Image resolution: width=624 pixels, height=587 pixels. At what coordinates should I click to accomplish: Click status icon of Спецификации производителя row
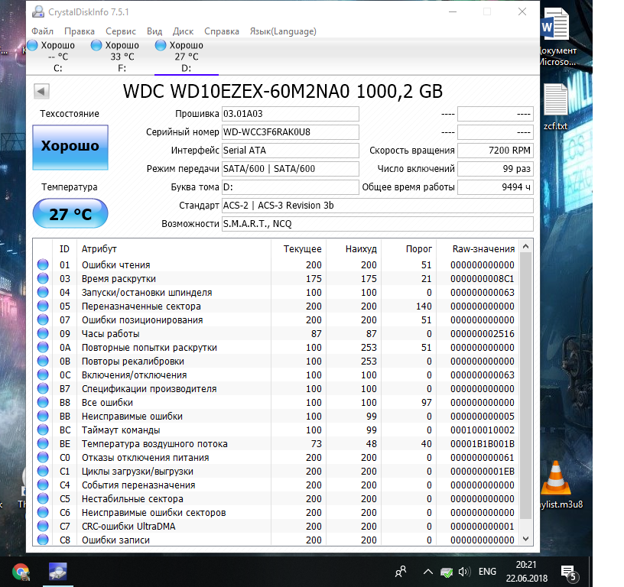tap(43, 388)
